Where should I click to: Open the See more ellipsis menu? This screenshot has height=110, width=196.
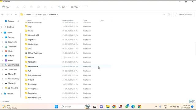point(86,7)
